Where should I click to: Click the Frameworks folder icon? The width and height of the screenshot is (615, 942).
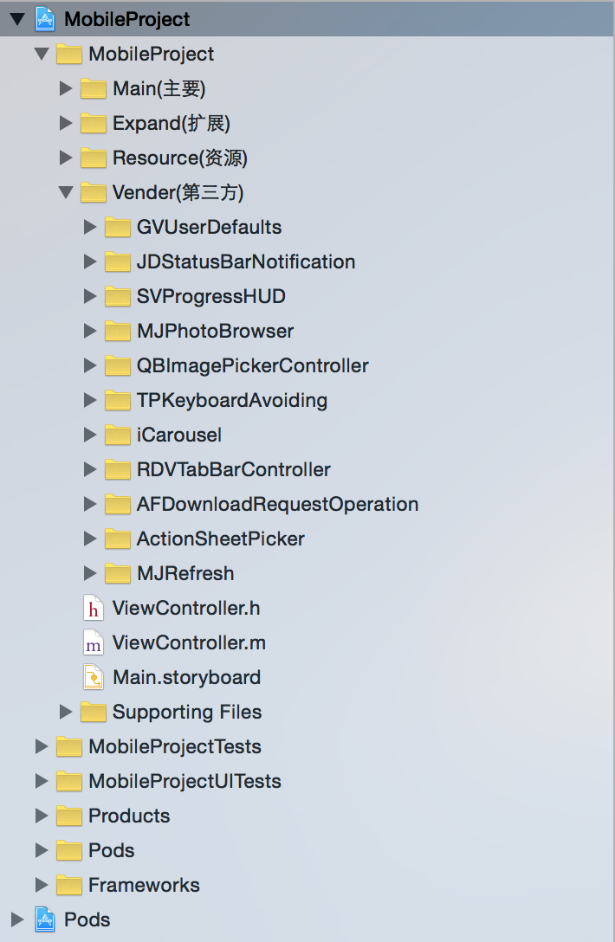coord(68,885)
